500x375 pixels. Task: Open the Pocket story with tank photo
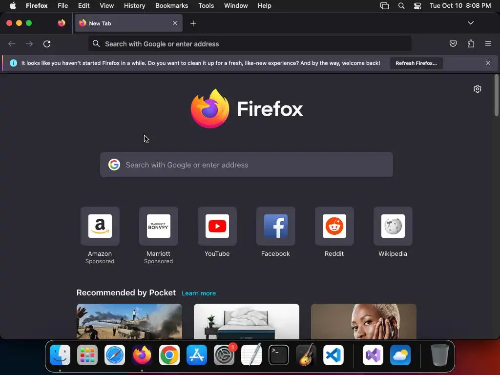129,321
